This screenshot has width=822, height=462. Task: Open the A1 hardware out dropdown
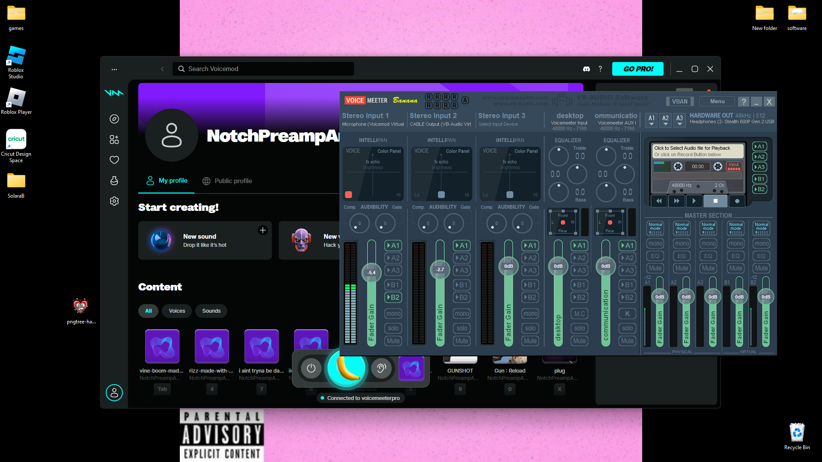pos(651,120)
